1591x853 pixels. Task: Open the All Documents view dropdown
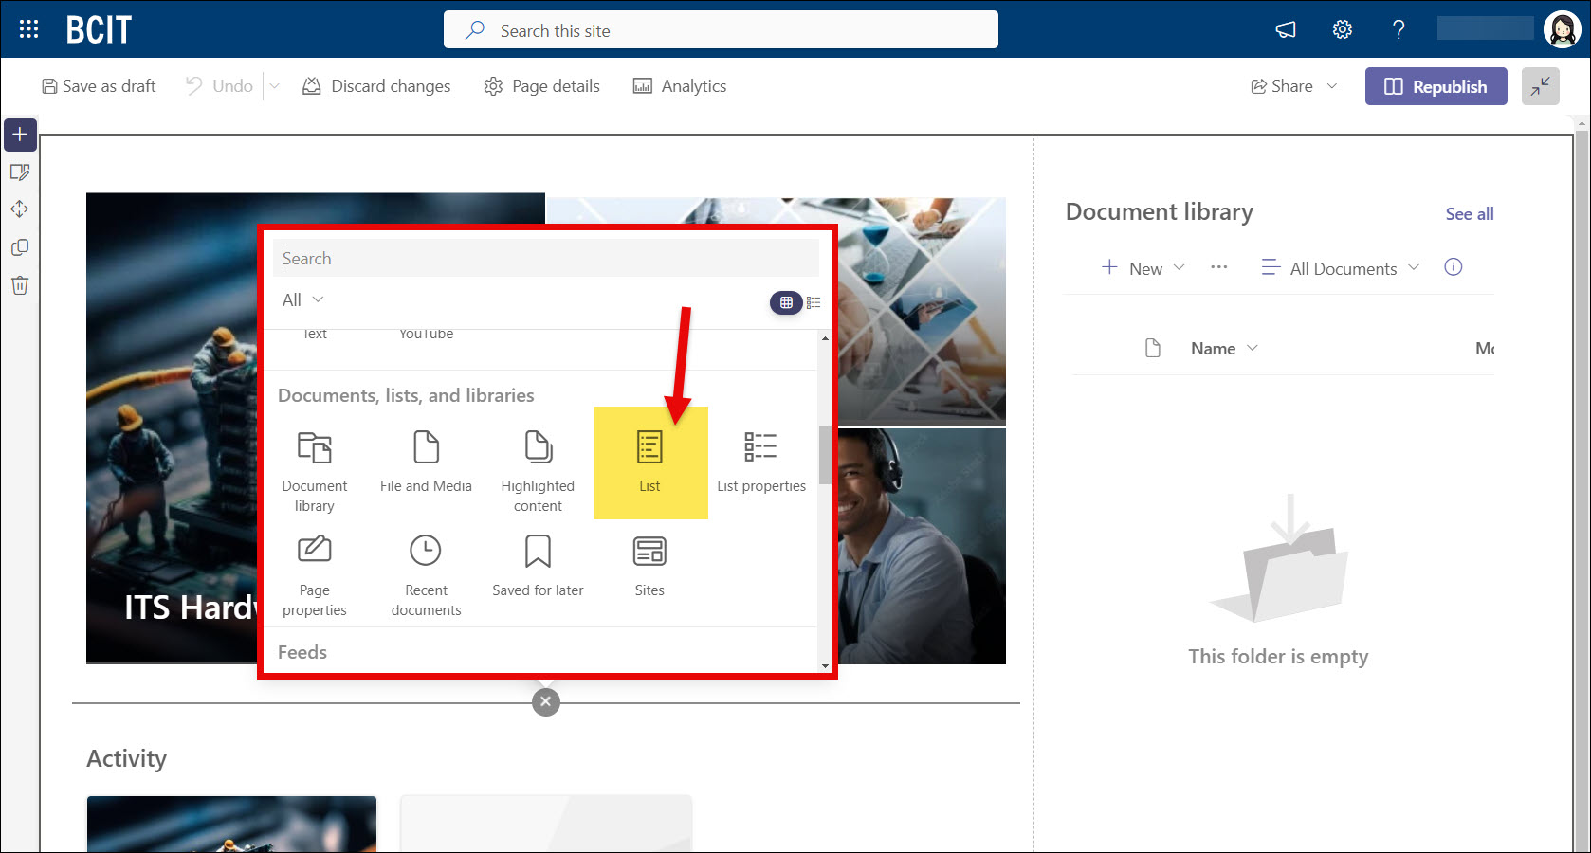click(1340, 268)
